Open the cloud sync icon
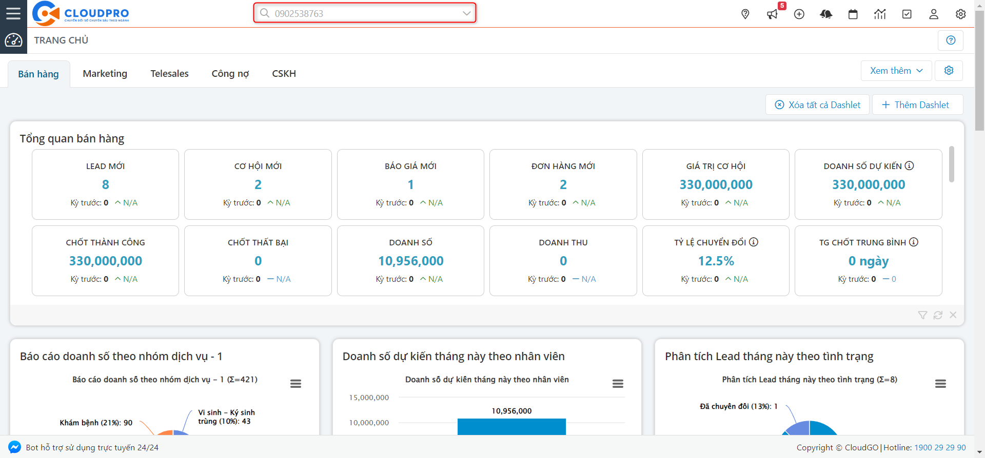 [826, 14]
